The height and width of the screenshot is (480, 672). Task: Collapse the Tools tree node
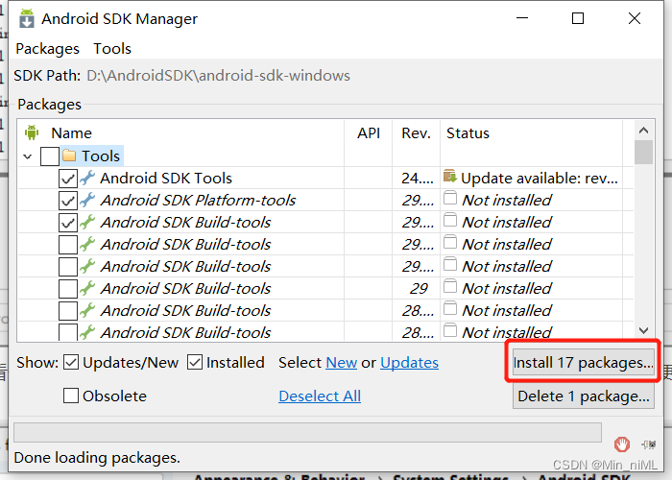(28, 156)
